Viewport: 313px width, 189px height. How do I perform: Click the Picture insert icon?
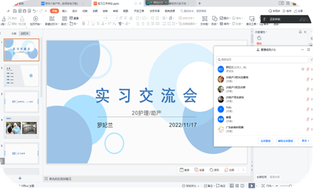221,18
